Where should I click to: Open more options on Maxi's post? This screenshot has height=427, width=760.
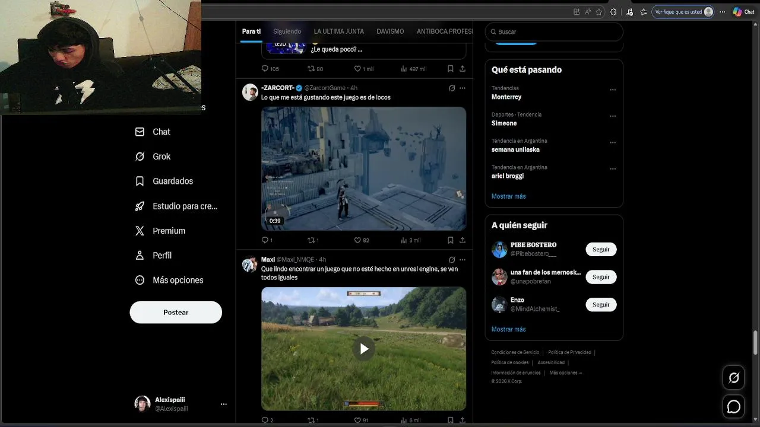click(x=463, y=260)
